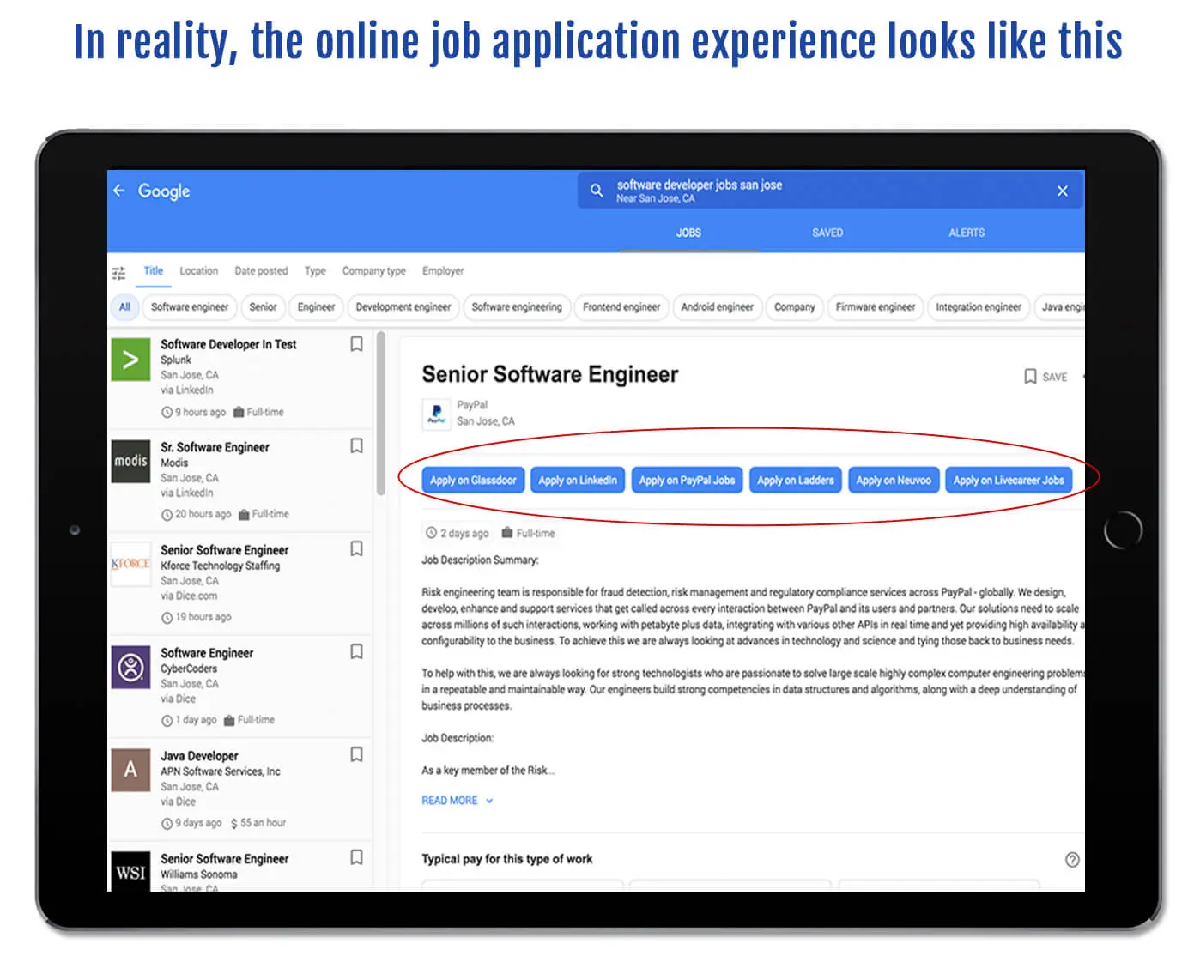This screenshot has width=1200, height=962.
Task: Select the Employer filter tab
Action: [443, 271]
